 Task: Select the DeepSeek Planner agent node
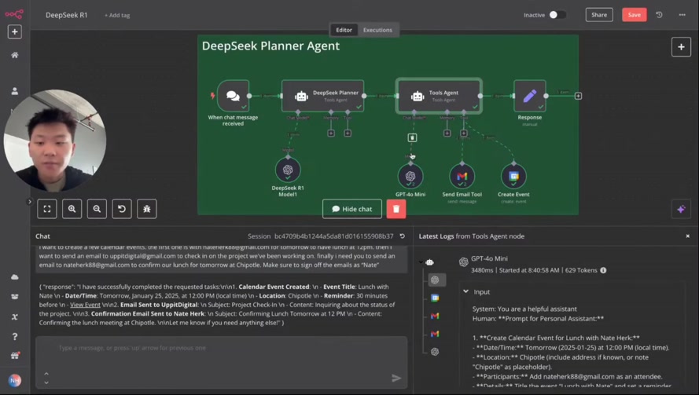pos(322,96)
